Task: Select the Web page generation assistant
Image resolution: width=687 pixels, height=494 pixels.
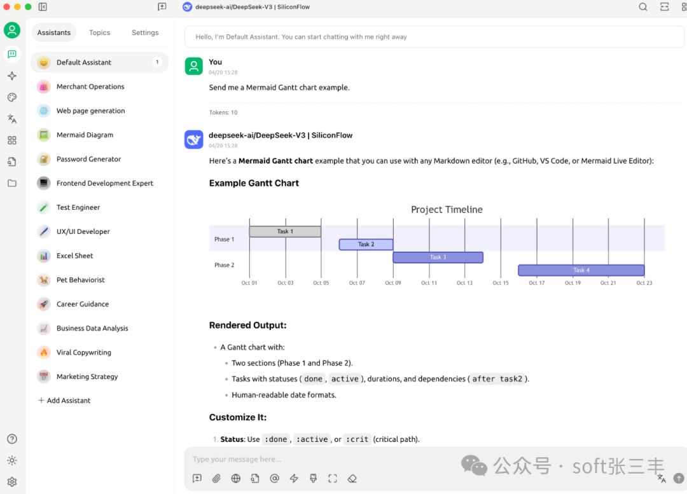Action: tap(99, 111)
